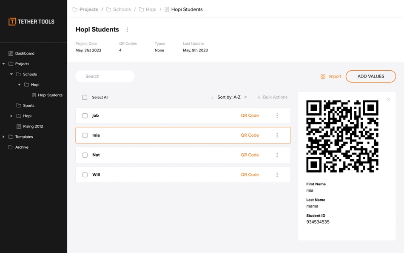The width and height of the screenshot is (404, 253).
Task: Open the three-dot menu for Nat row
Action: [x=277, y=155]
